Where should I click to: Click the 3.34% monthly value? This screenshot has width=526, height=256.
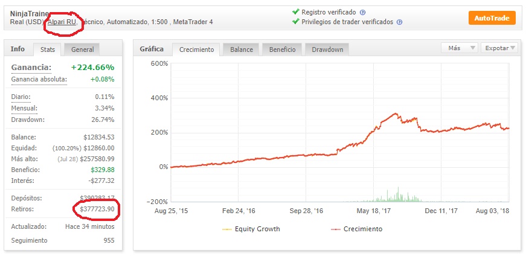click(x=104, y=108)
